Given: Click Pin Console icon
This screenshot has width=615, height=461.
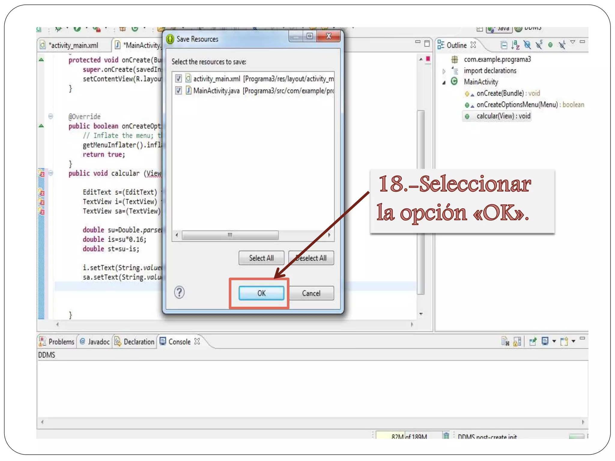Looking at the screenshot, I should click(x=533, y=342).
